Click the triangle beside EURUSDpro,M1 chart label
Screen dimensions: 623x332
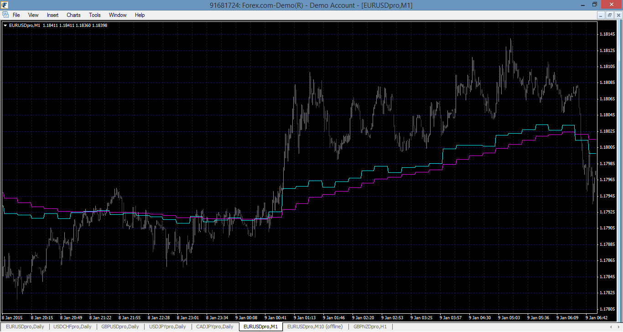coord(5,26)
